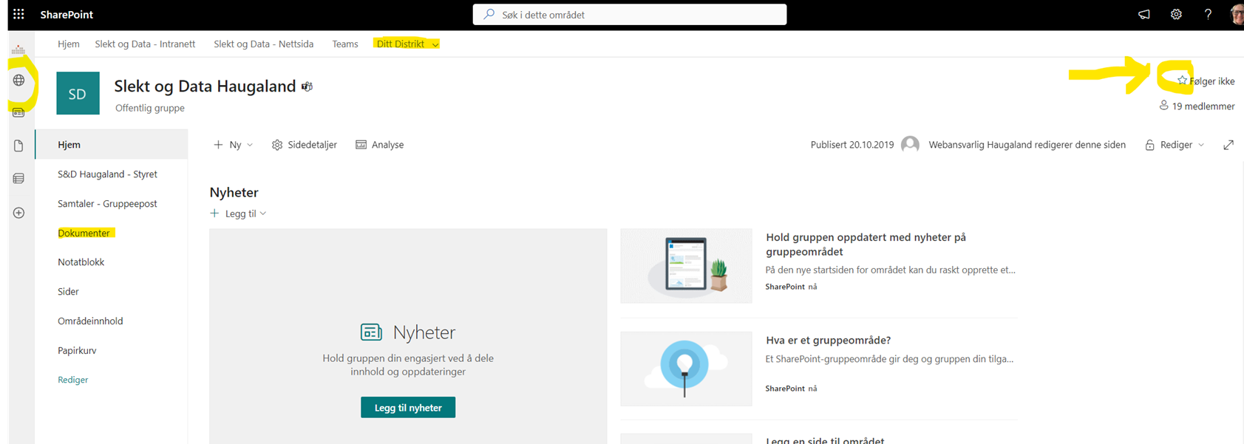Click the Create plus circle icon

click(x=18, y=213)
